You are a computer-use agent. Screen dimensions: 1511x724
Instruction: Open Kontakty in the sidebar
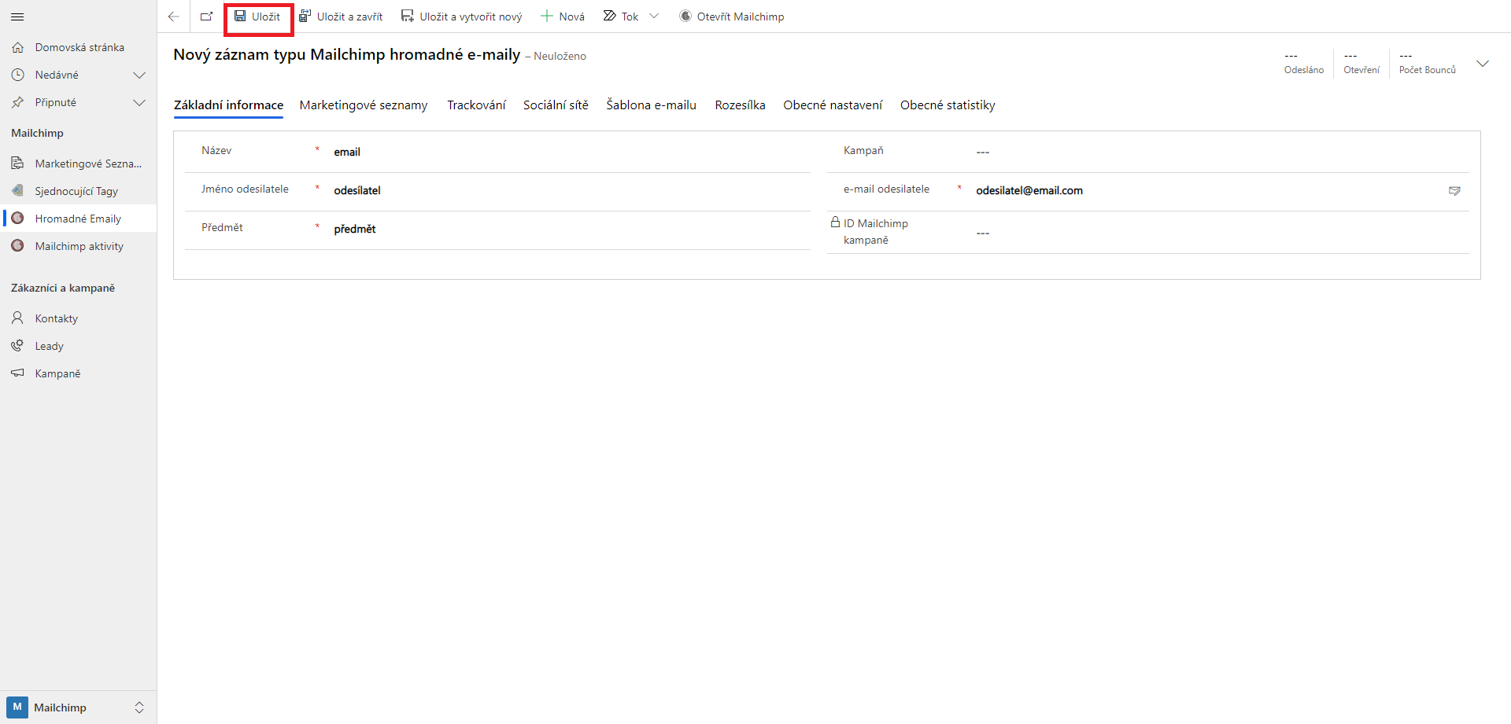coord(56,318)
